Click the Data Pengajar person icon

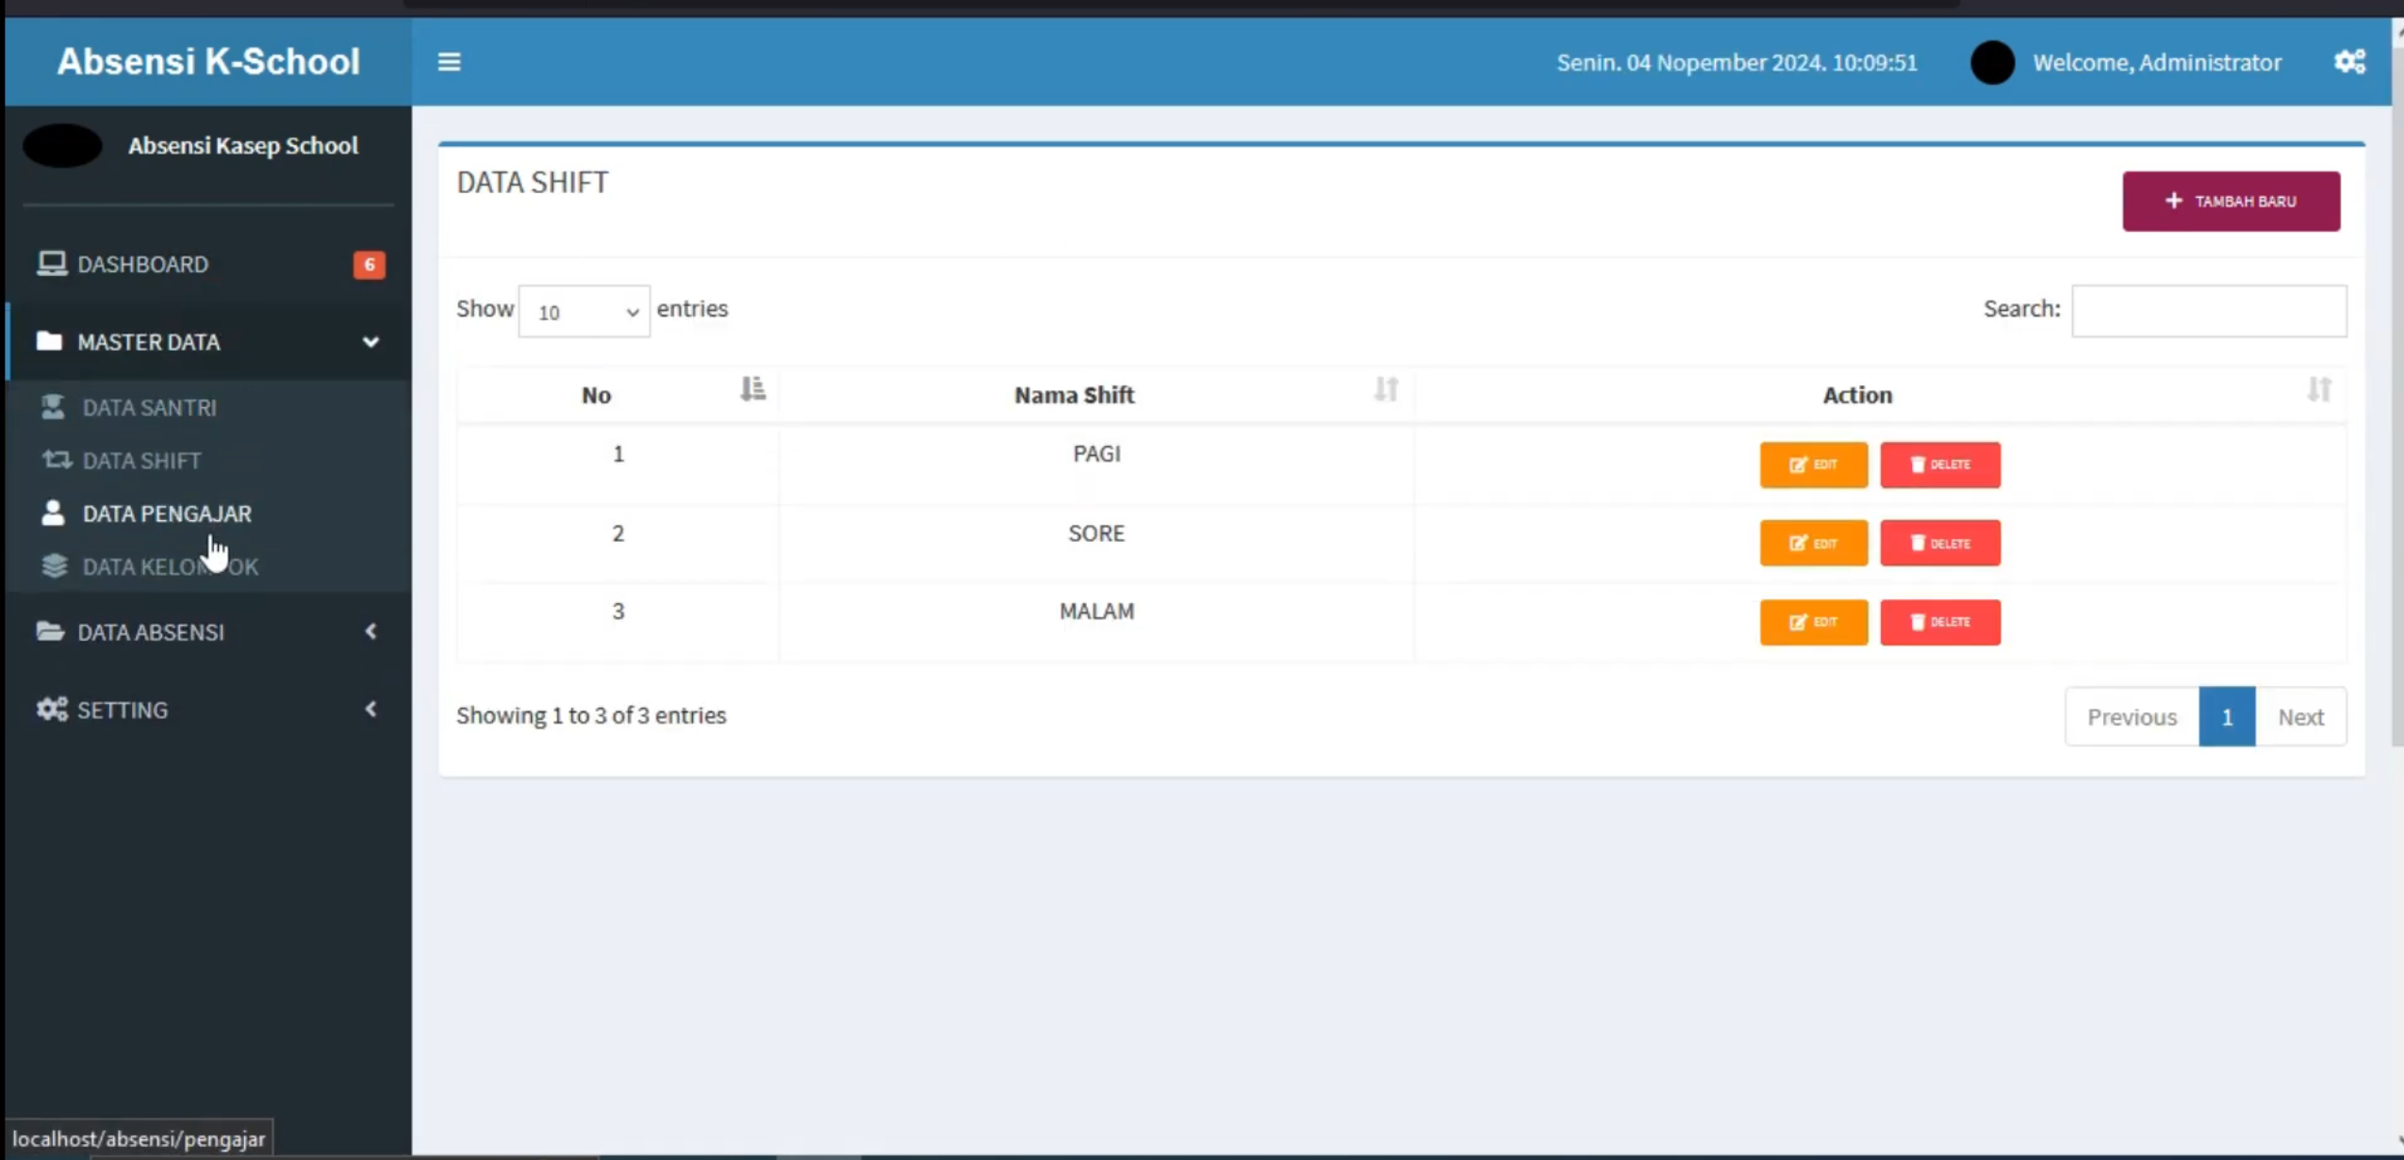53,513
